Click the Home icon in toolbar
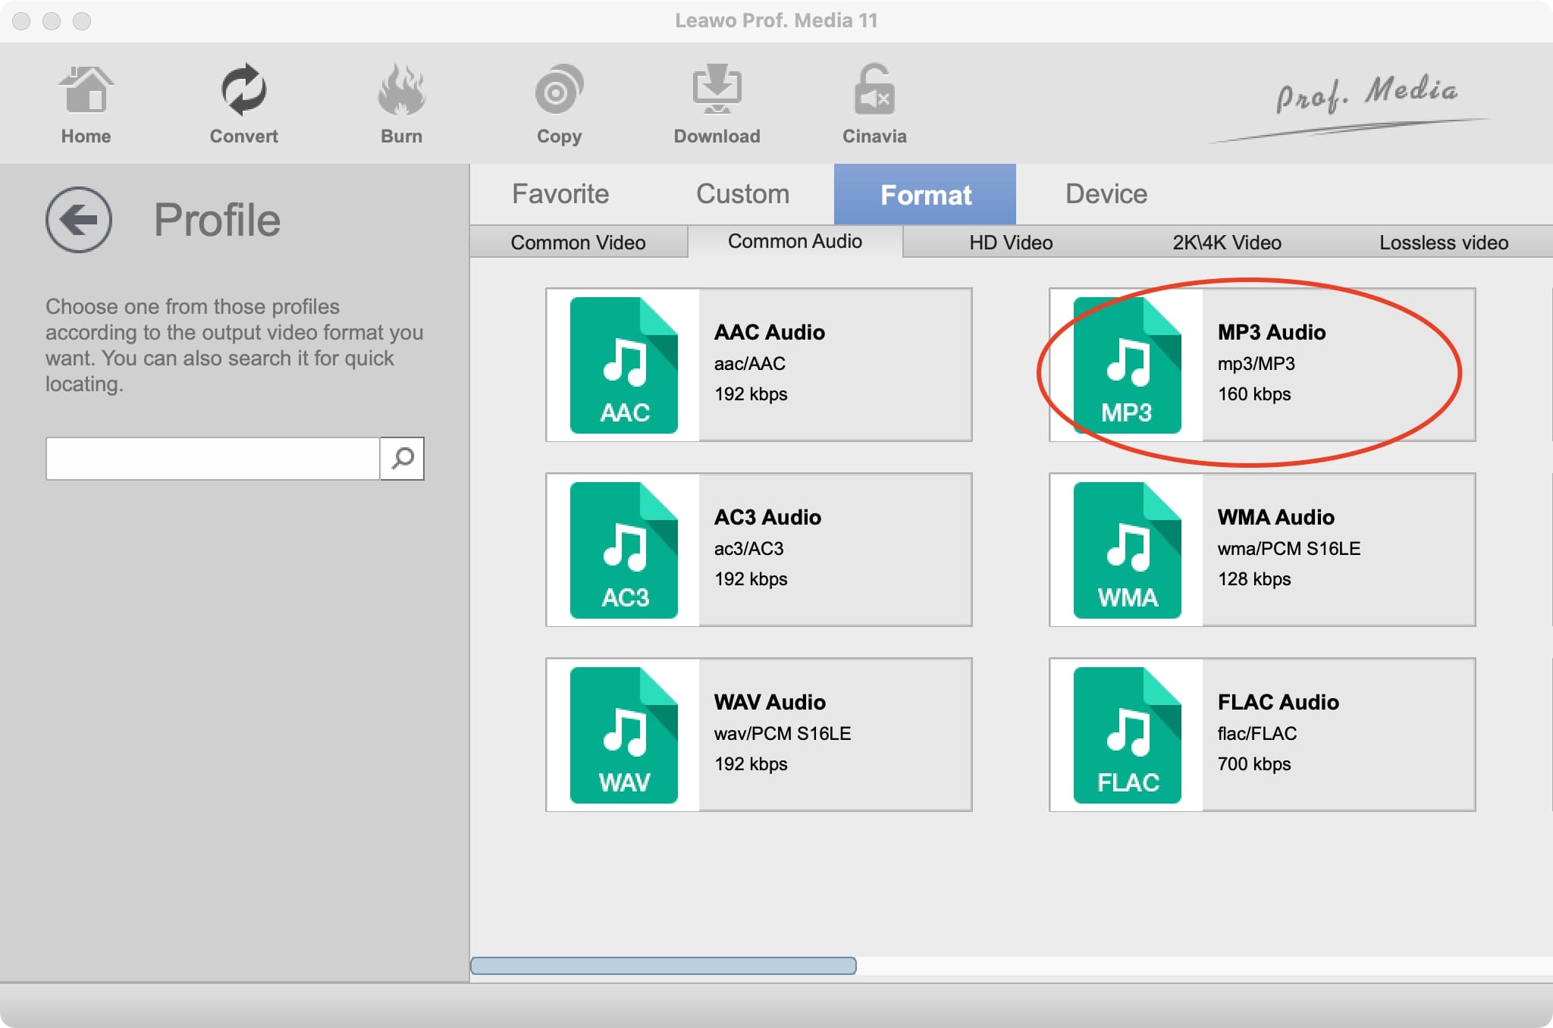 (86, 102)
